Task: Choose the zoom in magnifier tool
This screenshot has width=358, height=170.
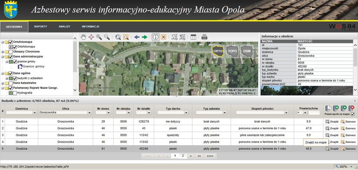Action: coord(99,37)
